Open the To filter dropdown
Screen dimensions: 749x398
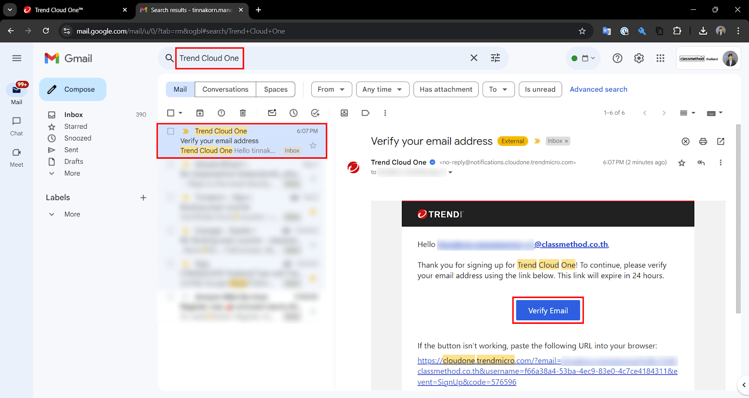pos(498,89)
